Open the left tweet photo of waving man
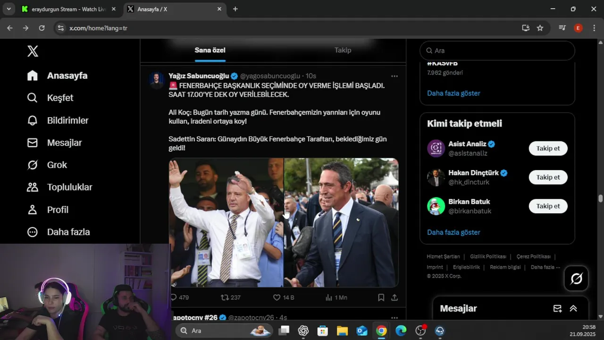 (x=226, y=222)
